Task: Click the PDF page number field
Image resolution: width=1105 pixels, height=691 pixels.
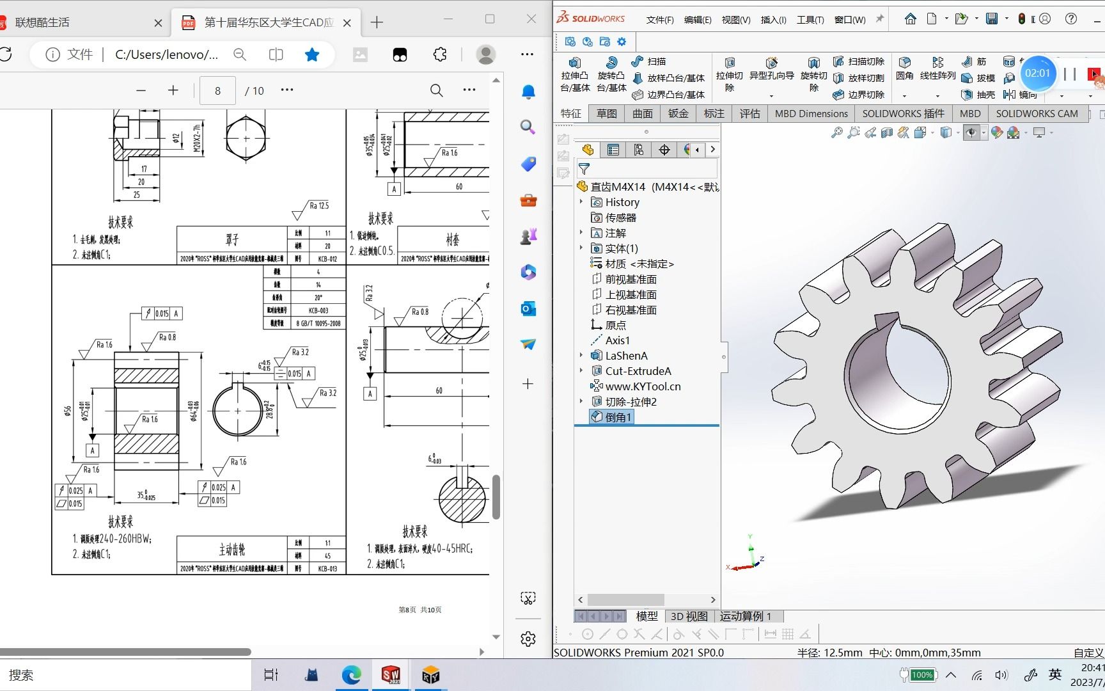Action: (x=218, y=91)
